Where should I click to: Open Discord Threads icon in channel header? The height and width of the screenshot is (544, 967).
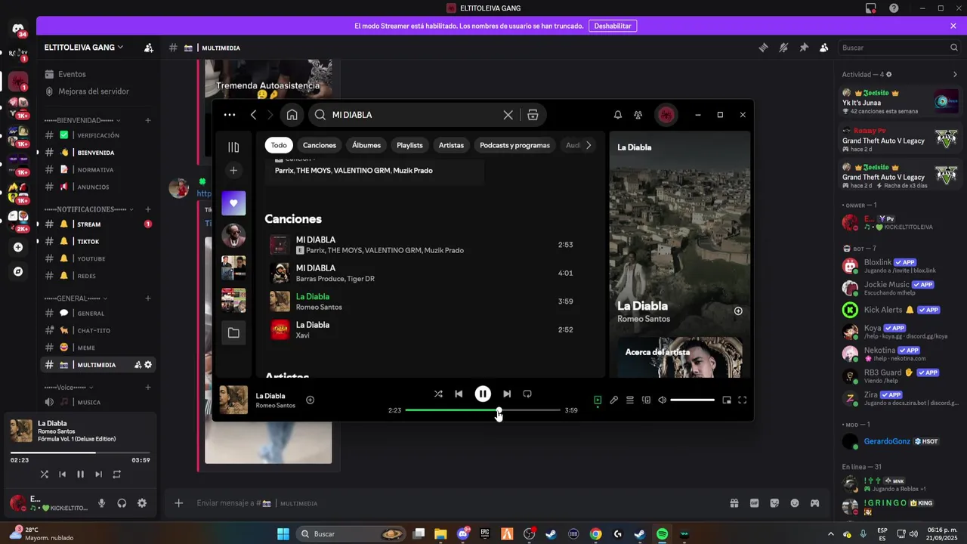tap(763, 48)
